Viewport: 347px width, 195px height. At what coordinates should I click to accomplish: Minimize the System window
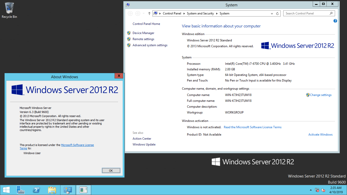[316, 4]
